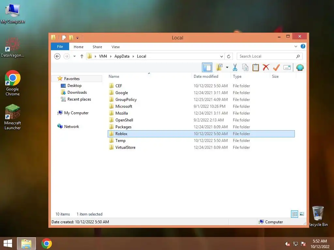Sort by Size column header
Viewport: 334px width, 250px height.
click(x=275, y=76)
